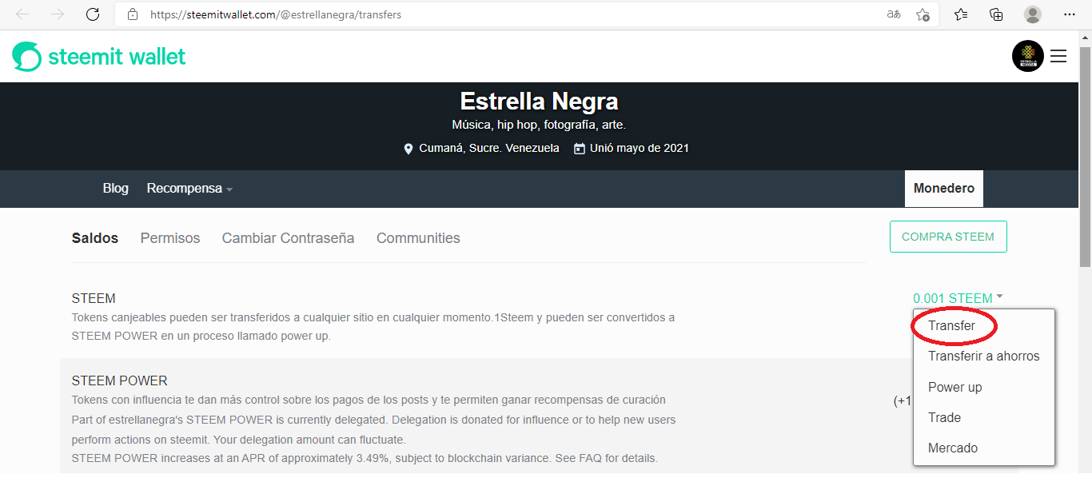
Task: Select the Monedero tab
Action: [x=944, y=189]
